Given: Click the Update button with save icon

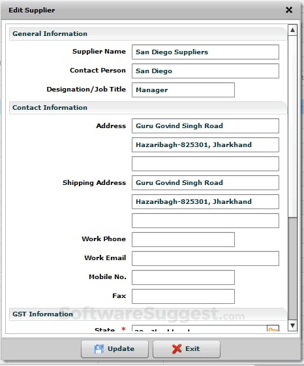Looking at the screenshot, I should click(115, 349).
